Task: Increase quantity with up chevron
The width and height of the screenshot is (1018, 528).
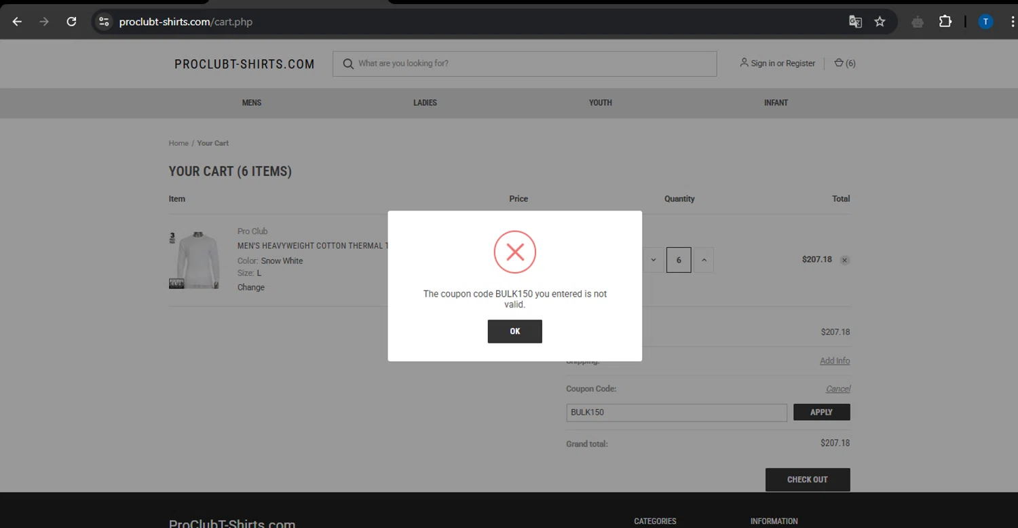Action: tap(704, 260)
